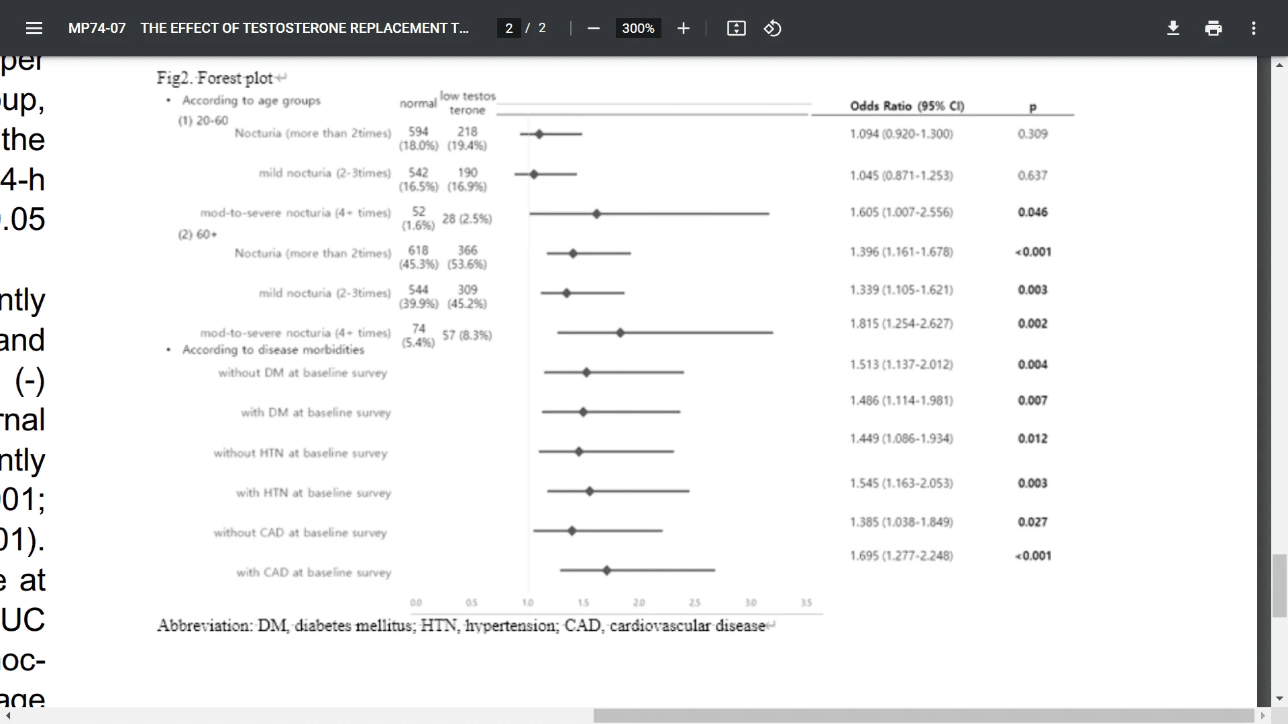Click odds ratio 1.449 (1.086-1.934)
The height and width of the screenshot is (724, 1288).
(x=901, y=438)
